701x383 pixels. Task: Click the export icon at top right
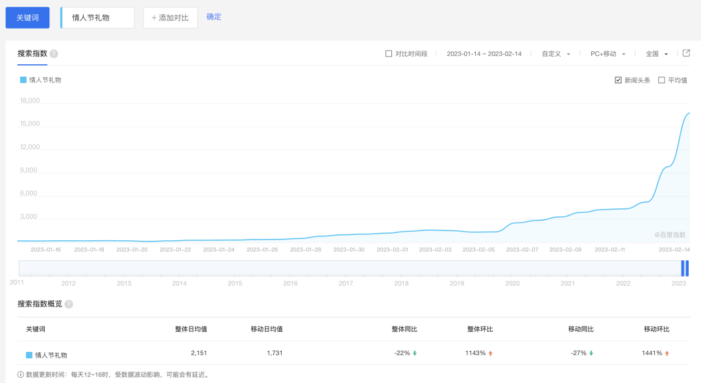686,53
